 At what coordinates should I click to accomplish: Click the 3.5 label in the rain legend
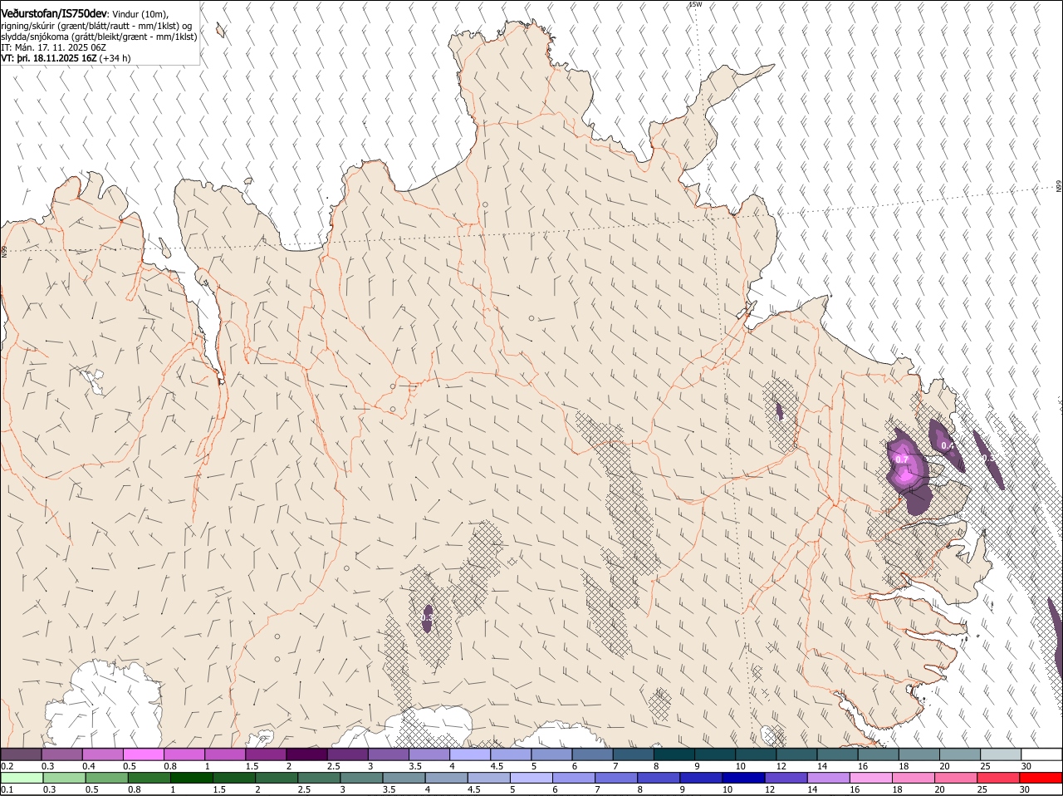[388, 789]
